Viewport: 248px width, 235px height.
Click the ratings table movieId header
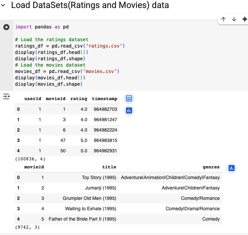coord(56,99)
